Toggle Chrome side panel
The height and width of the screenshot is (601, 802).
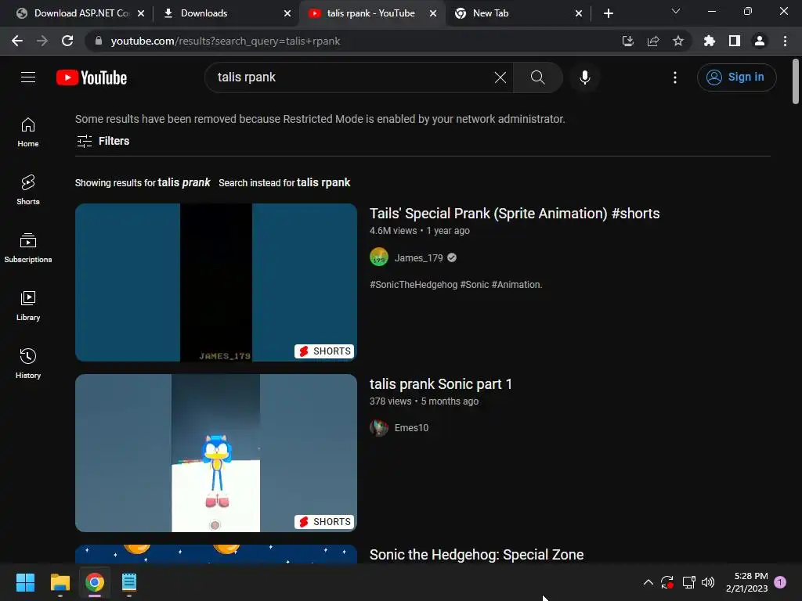coord(735,41)
